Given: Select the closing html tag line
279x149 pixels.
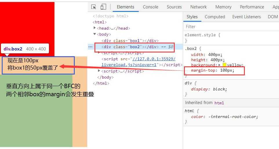Looking at the screenshot, I should (101, 83).
